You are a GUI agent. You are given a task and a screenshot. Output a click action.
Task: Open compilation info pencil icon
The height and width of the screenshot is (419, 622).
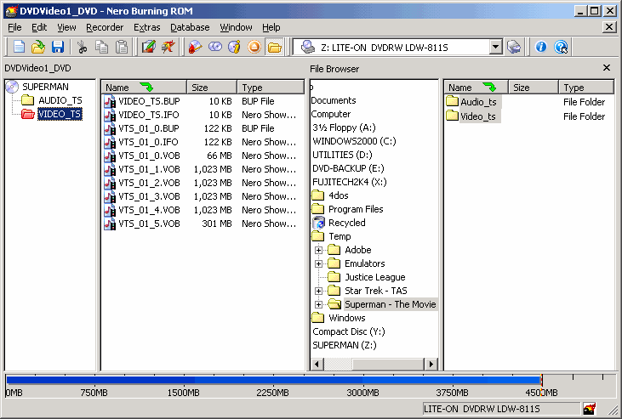coord(148,47)
